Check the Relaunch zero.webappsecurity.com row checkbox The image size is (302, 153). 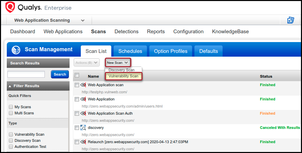pyautogui.click(x=77, y=142)
